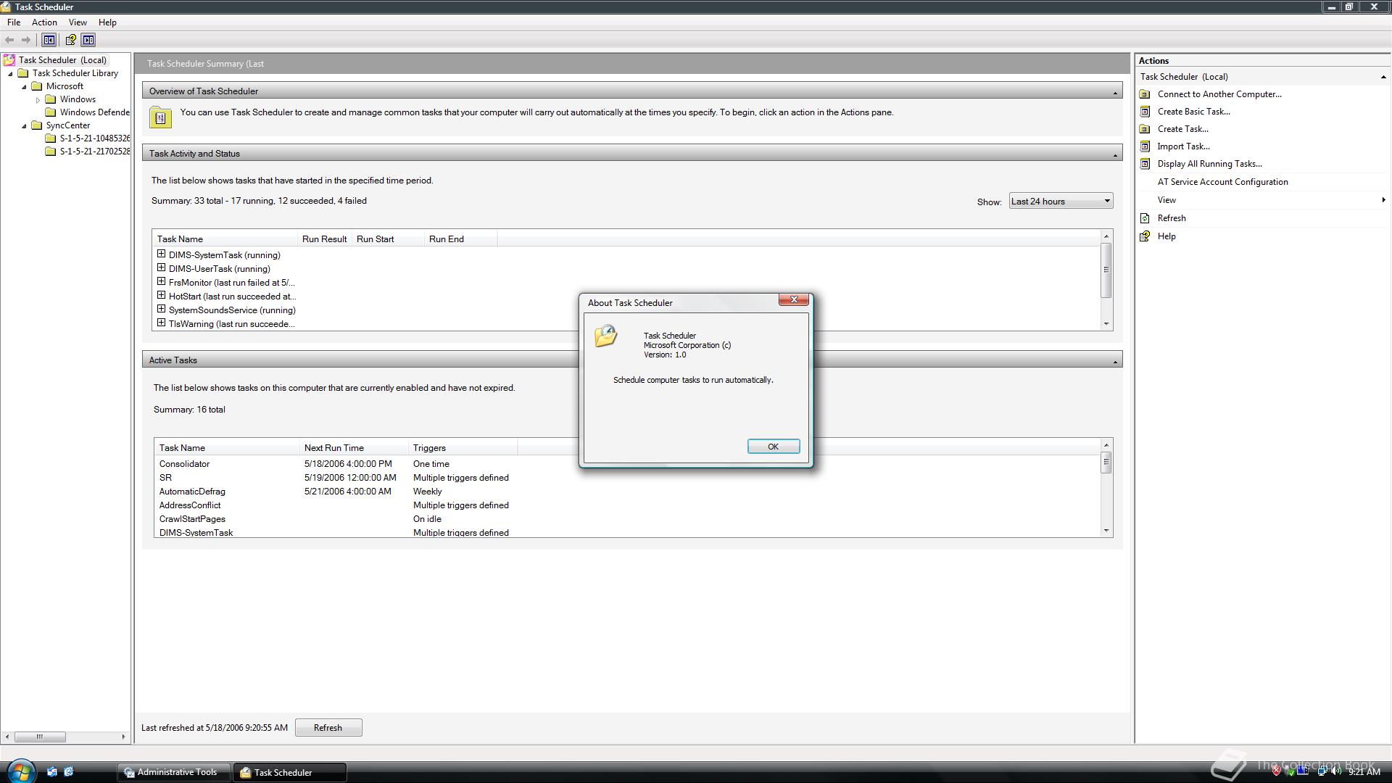Expand the DIMS-SystemTask (running) row
This screenshot has height=783, width=1392.
161,254
